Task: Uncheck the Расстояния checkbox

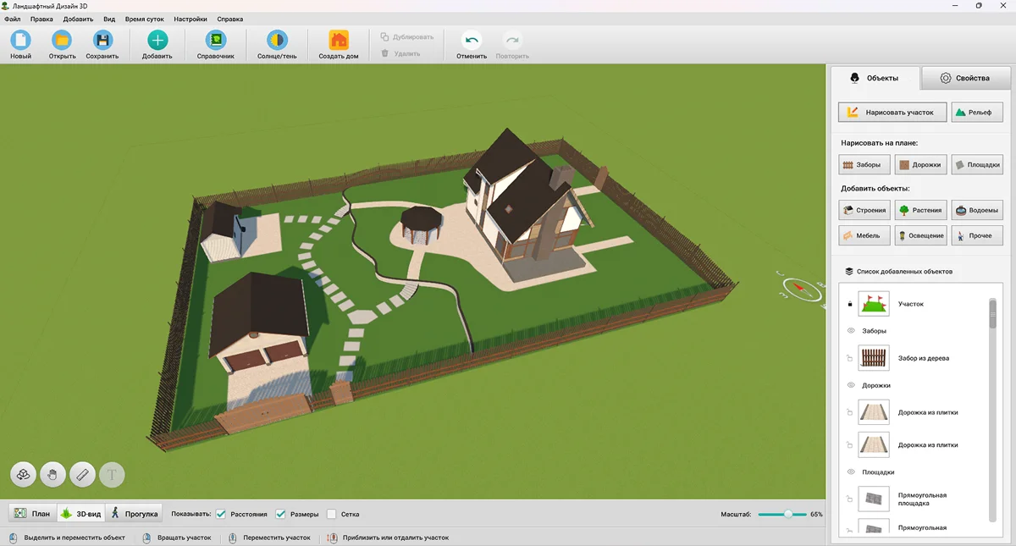Action: click(x=221, y=514)
